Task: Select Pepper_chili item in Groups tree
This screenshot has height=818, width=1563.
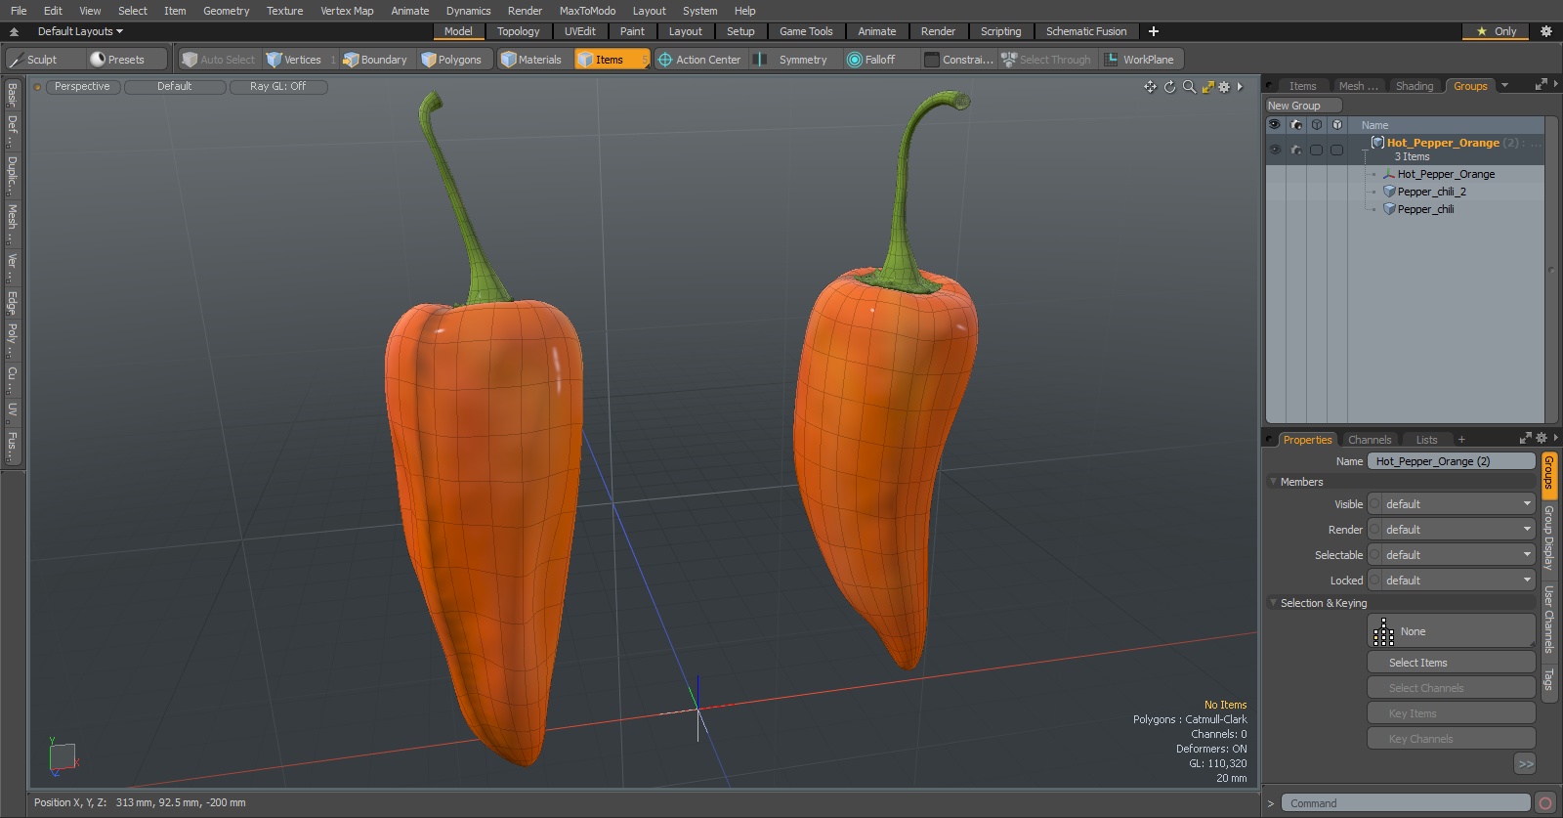Action: pos(1424,209)
